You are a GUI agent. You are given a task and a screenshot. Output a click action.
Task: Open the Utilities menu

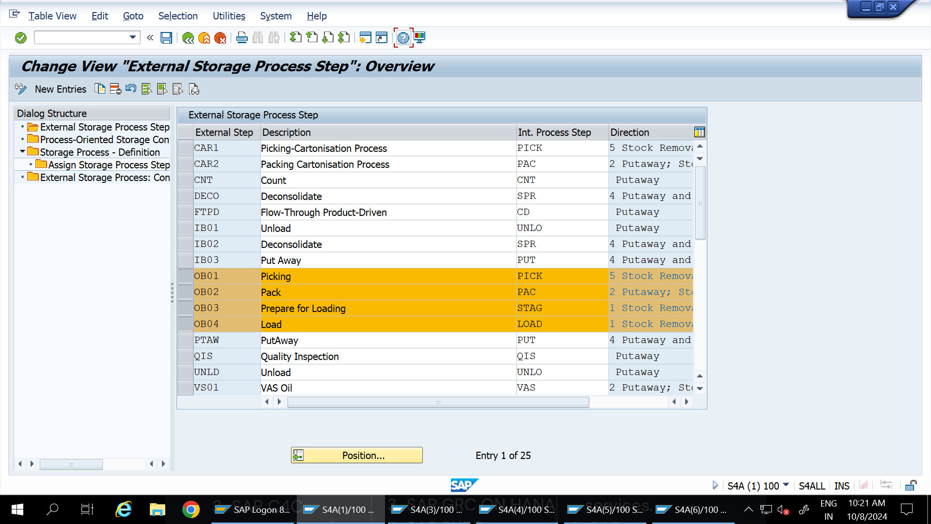tap(228, 16)
